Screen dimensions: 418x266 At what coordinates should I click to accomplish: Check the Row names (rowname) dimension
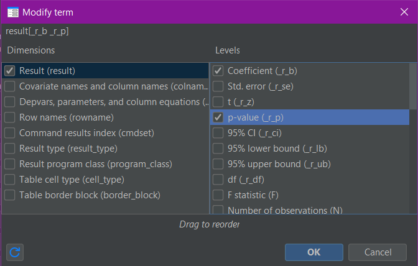10,117
